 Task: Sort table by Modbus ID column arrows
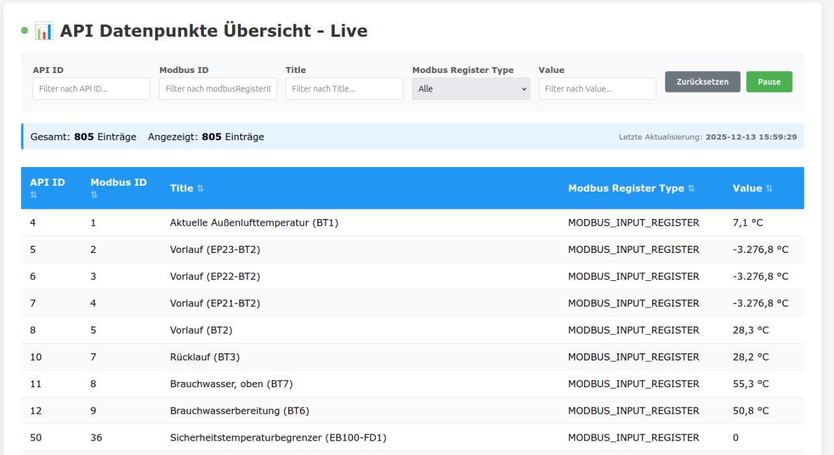tap(94, 194)
